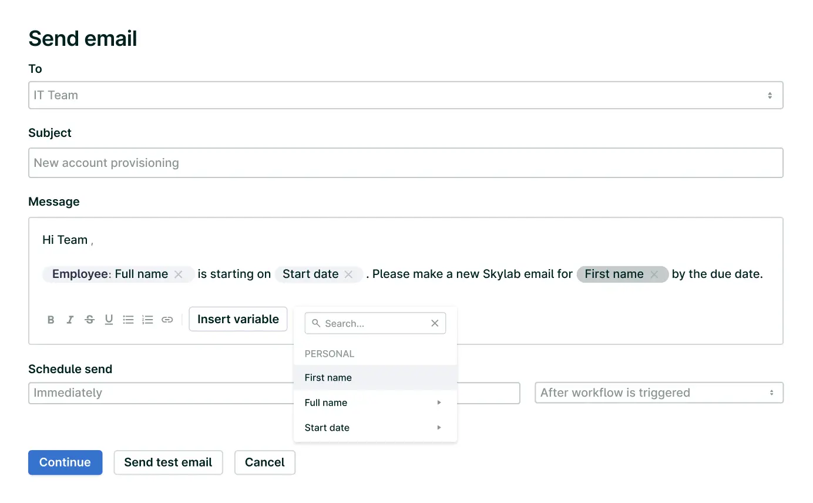Click Send test email
The width and height of the screenshot is (813, 503).
coord(168,462)
